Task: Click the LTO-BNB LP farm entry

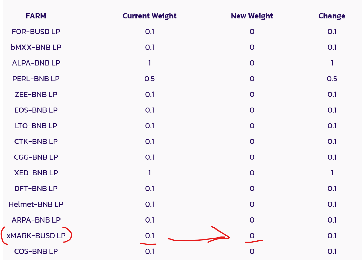Action: 36,126
